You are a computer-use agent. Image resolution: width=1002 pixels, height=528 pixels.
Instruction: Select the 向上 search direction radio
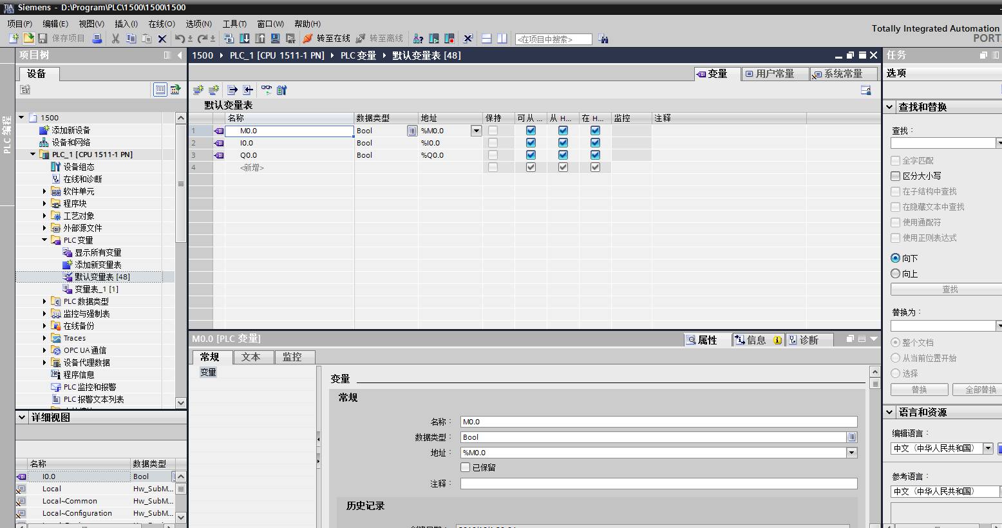tap(895, 274)
